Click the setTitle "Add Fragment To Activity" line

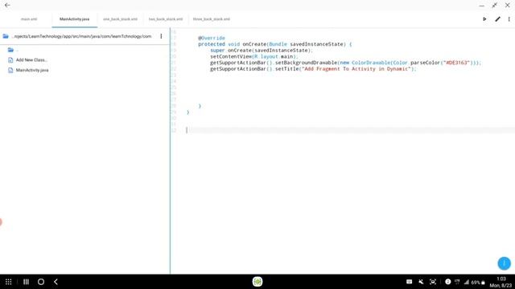pos(313,69)
